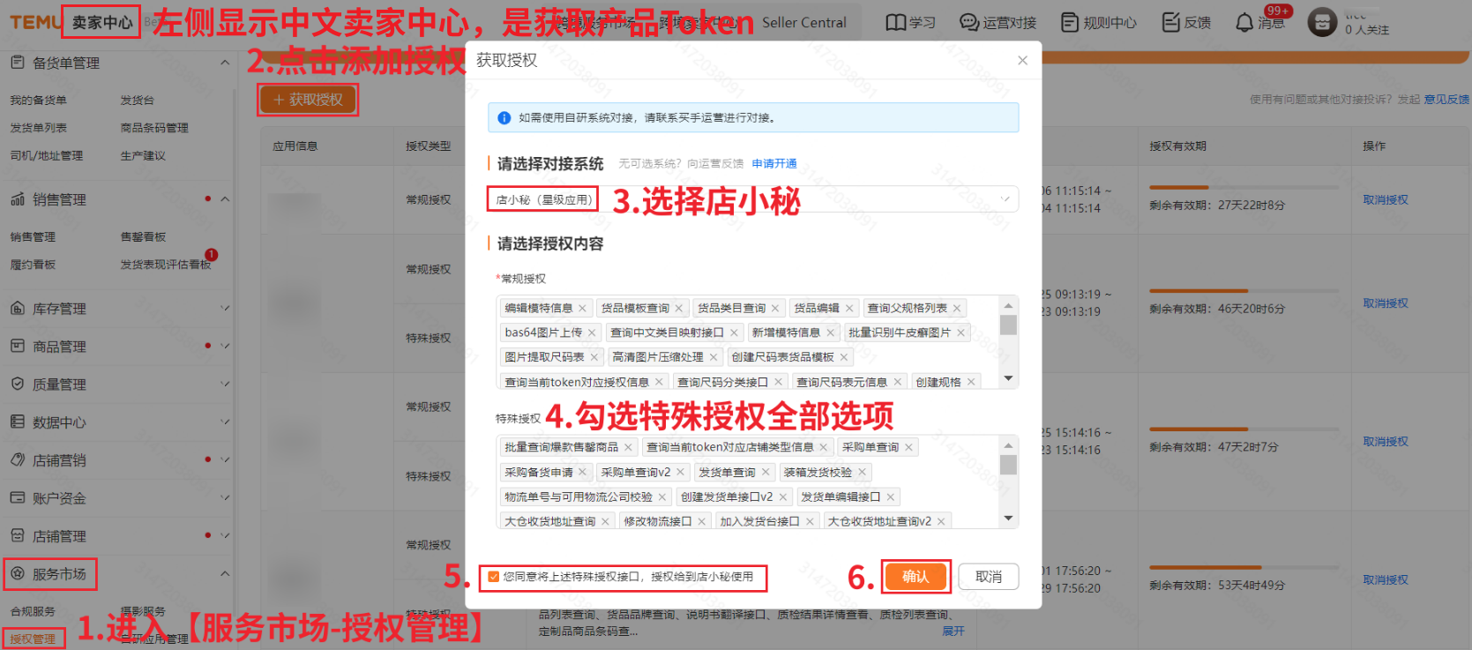Remove the bas64图片上传 permission tag
The height and width of the screenshot is (650, 1472).
tap(592, 332)
